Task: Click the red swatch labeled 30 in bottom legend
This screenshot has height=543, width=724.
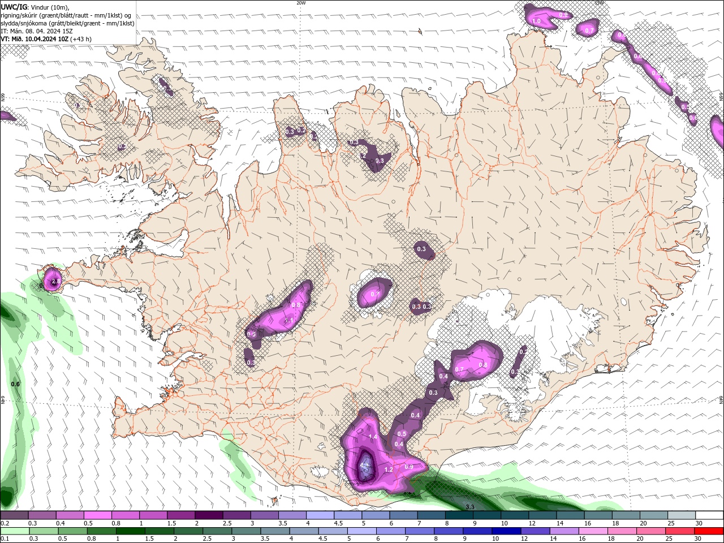Action: (x=709, y=531)
